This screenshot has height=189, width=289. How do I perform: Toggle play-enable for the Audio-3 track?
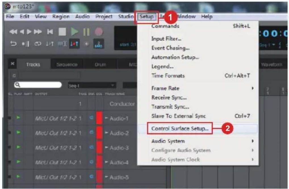[18, 147]
